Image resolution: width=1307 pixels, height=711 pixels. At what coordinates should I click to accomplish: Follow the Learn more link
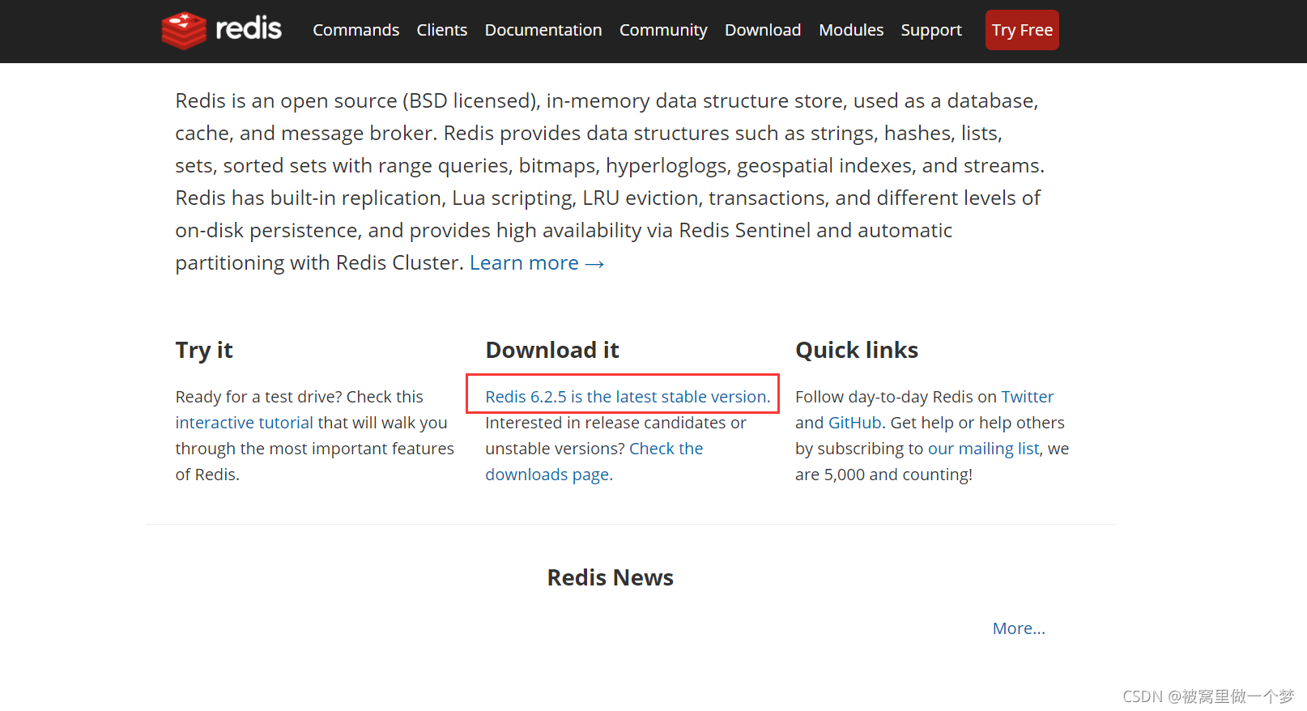[537, 263]
